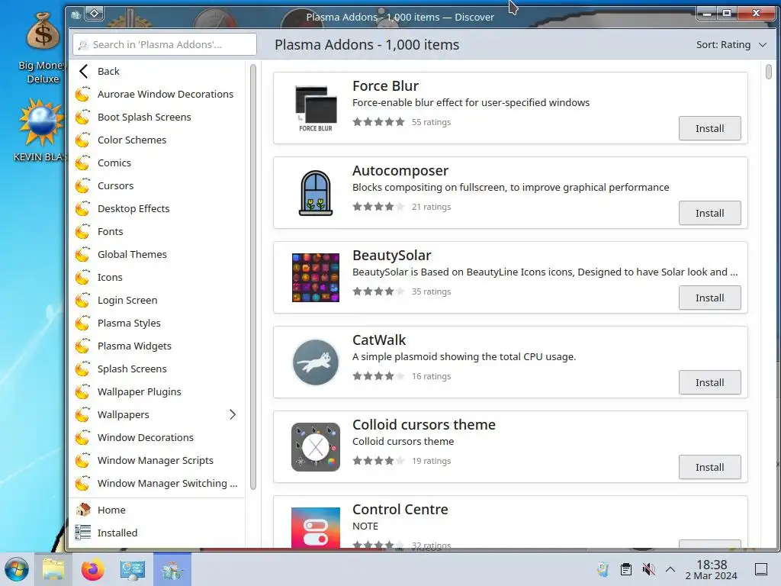Open Boot Splash Screens category
The width and height of the screenshot is (781, 586).
[x=157, y=117]
